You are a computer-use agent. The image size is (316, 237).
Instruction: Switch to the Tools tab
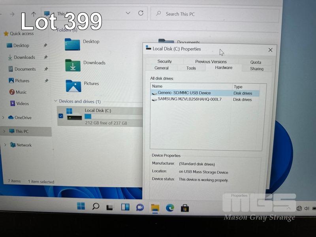(191, 68)
